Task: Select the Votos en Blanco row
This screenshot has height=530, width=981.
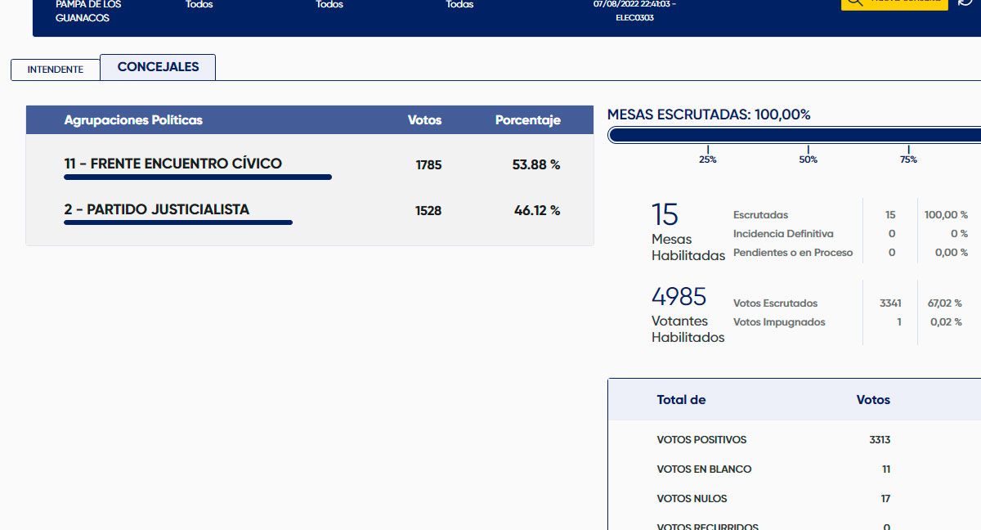Action: click(704, 469)
